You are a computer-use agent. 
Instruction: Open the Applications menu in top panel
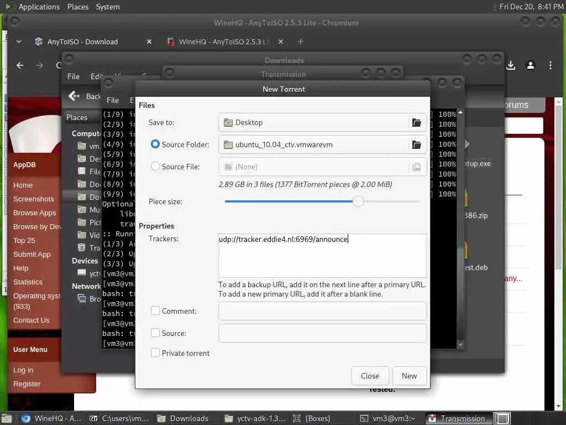(x=39, y=7)
